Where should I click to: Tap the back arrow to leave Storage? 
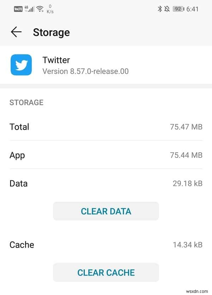click(x=16, y=32)
